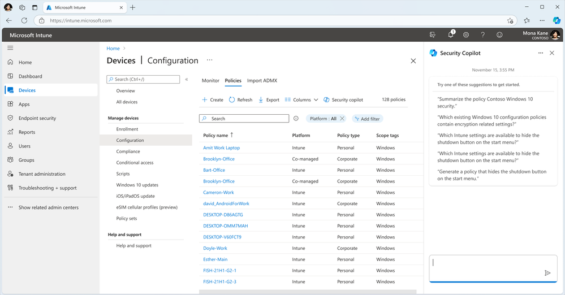The image size is (565, 295).
Task: Click the policy search box
Action: point(244,119)
